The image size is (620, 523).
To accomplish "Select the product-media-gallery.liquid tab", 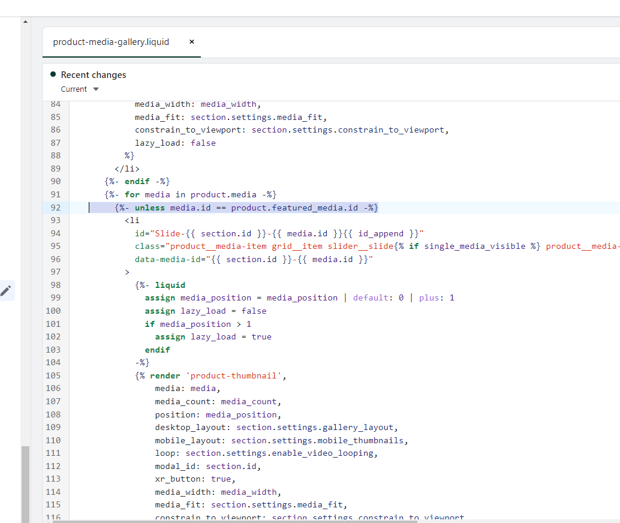I will 111,42.
